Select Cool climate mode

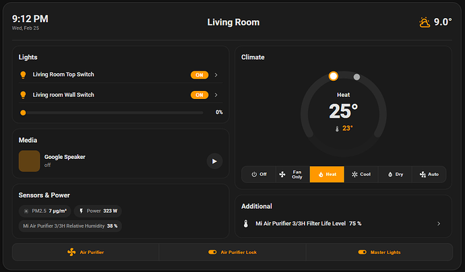(361, 174)
